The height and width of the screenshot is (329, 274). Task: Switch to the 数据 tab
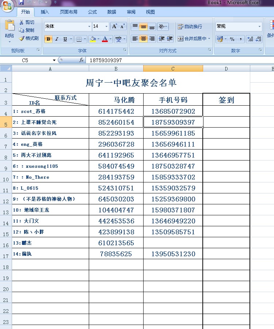click(112, 12)
